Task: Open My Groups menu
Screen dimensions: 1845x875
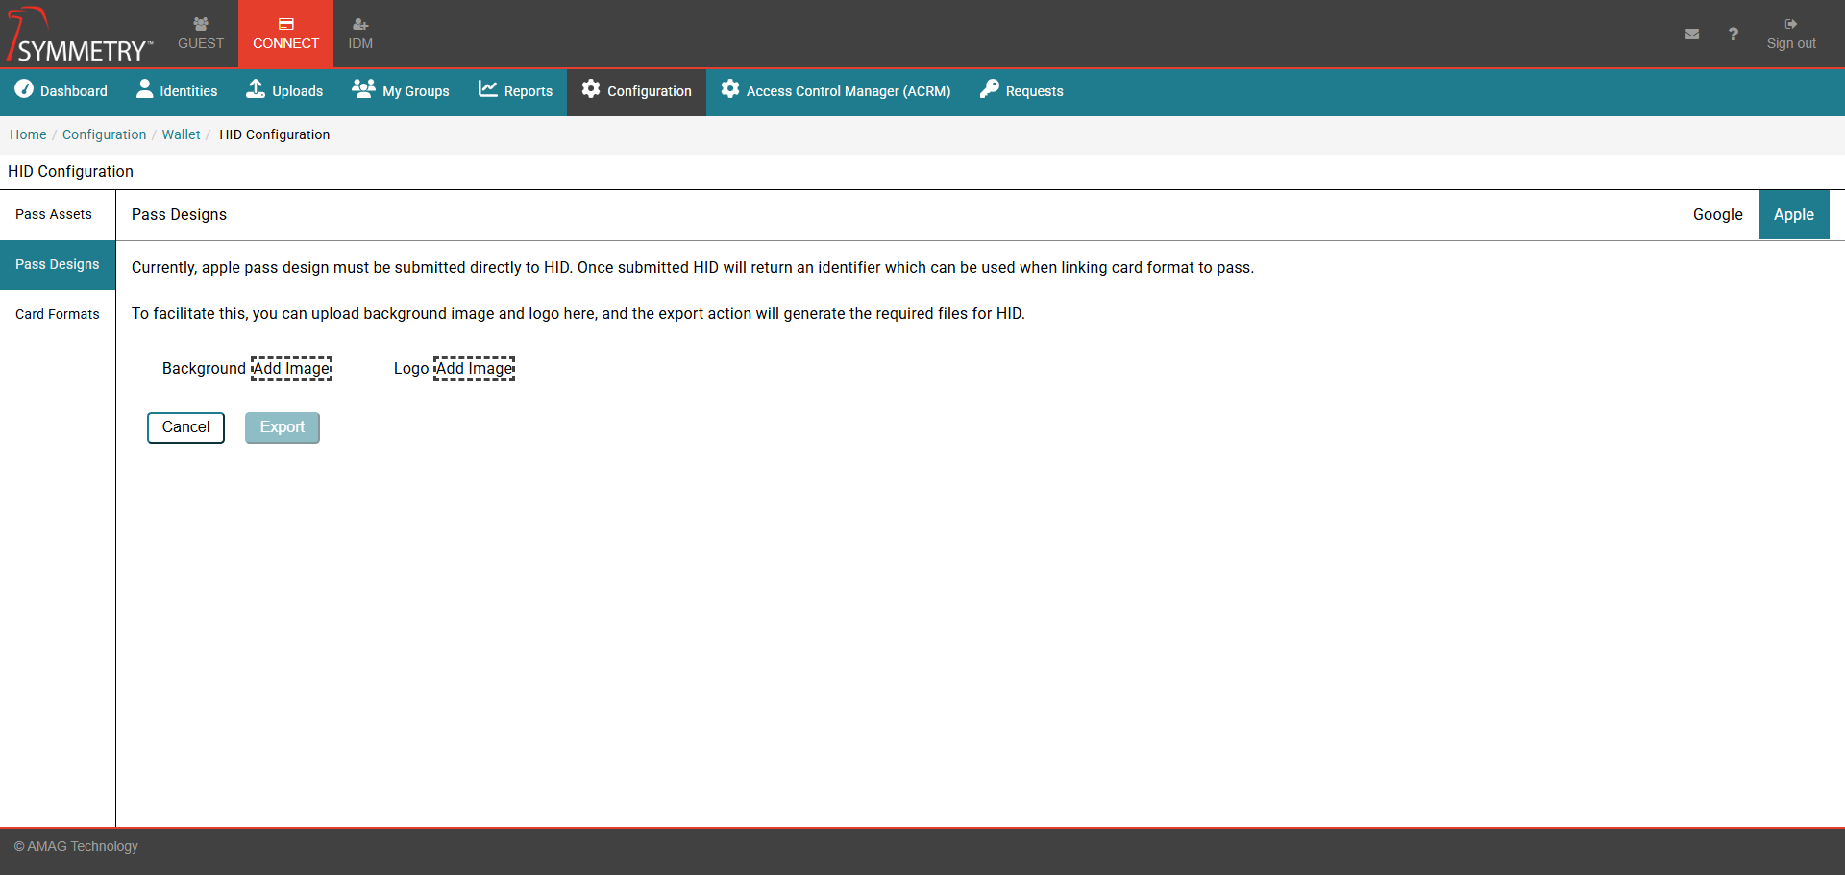Action: [x=401, y=91]
